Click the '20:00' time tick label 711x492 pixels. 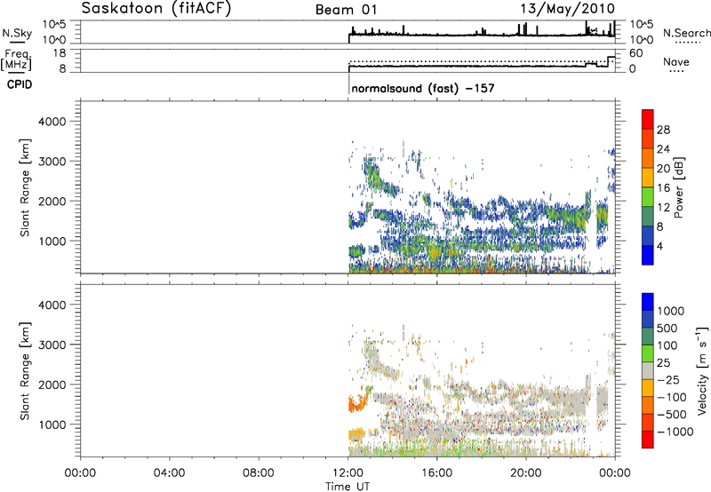tap(525, 473)
